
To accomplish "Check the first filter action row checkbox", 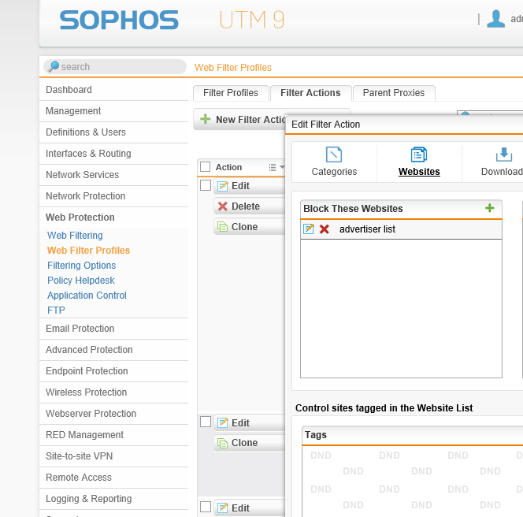I will click(206, 185).
